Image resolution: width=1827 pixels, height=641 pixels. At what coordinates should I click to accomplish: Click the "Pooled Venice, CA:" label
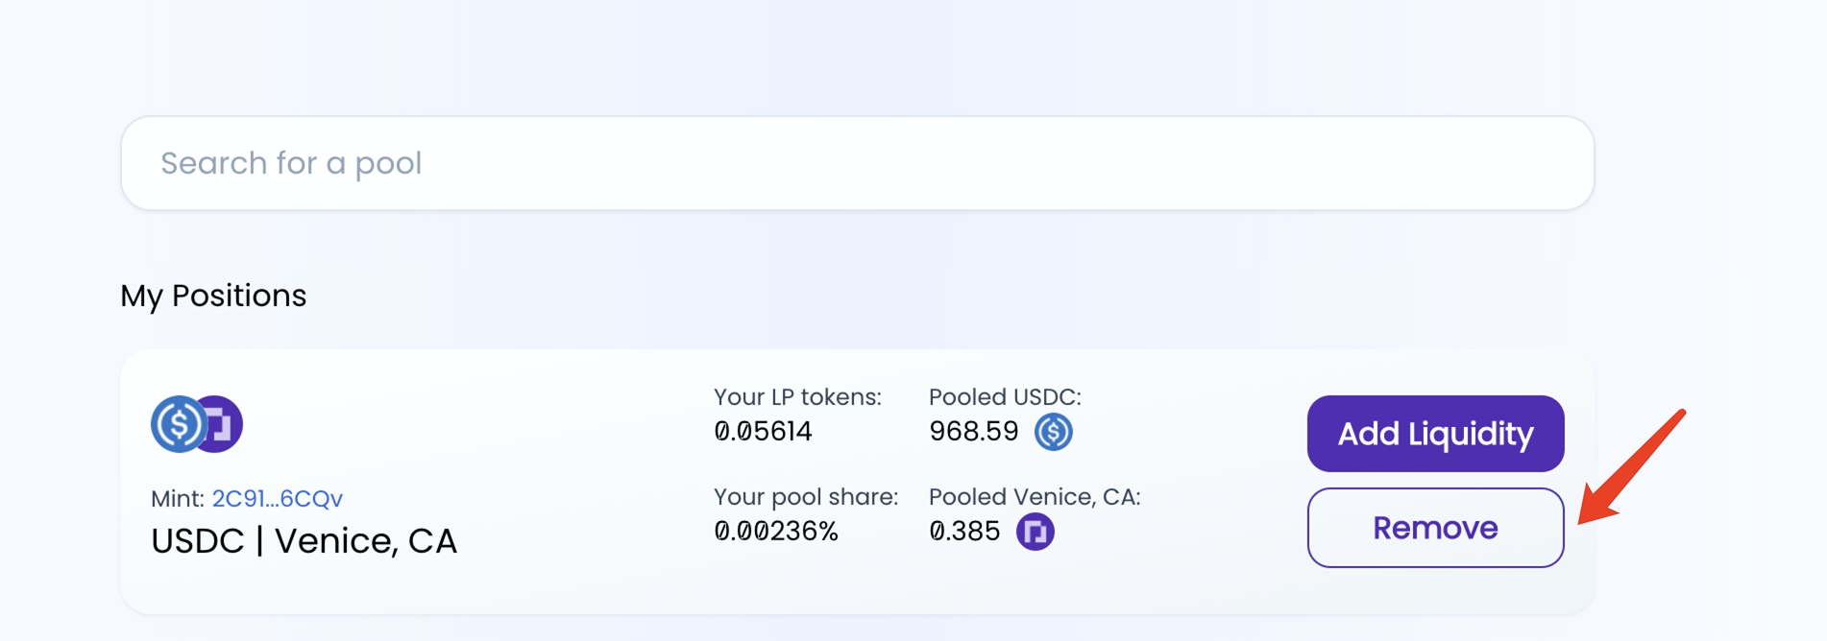coord(1035,497)
